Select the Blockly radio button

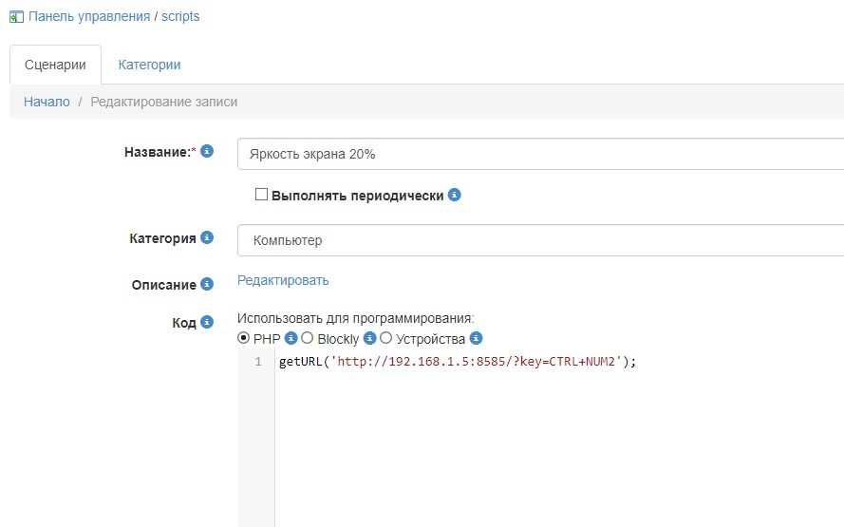click(x=308, y=338)
